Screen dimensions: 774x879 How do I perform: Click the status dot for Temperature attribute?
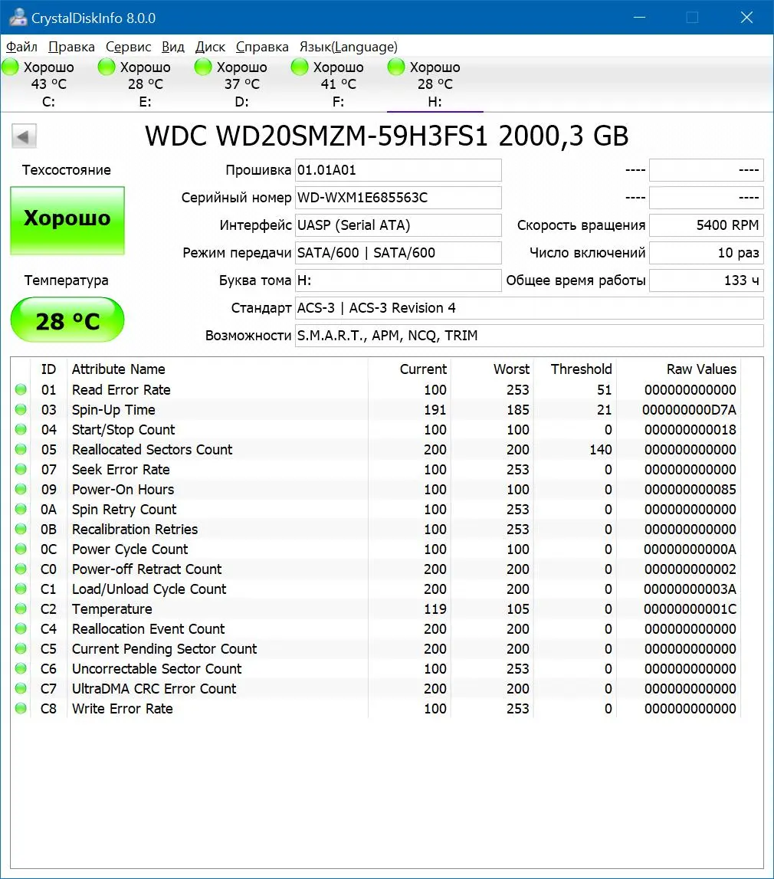(x=21, y=608)
